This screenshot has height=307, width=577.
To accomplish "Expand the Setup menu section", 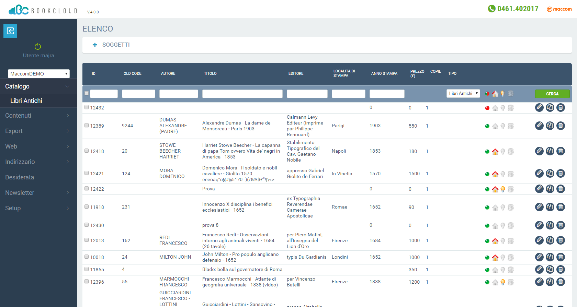I will tap(38, 208).
